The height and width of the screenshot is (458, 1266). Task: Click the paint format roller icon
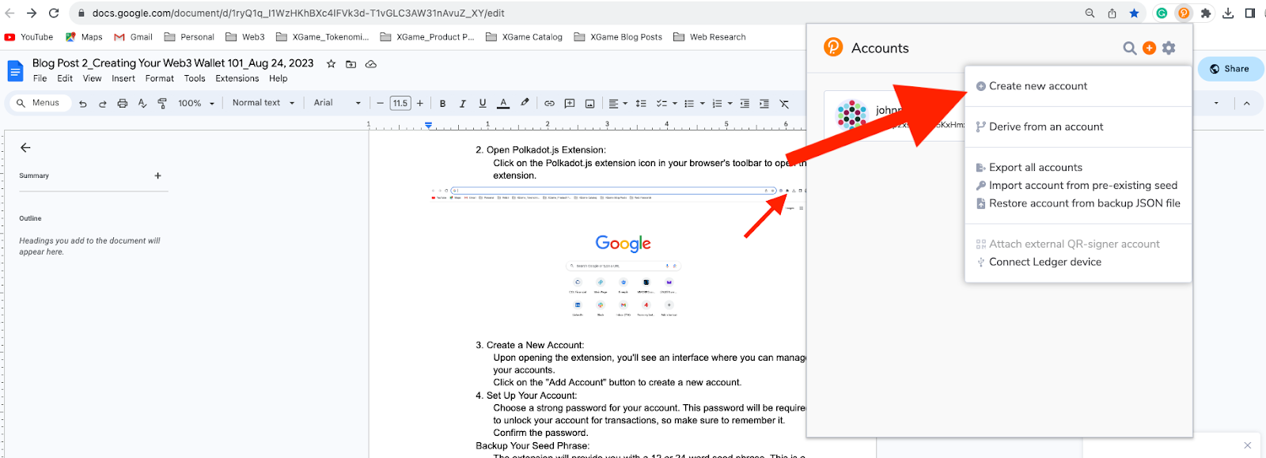click(162, 104)
